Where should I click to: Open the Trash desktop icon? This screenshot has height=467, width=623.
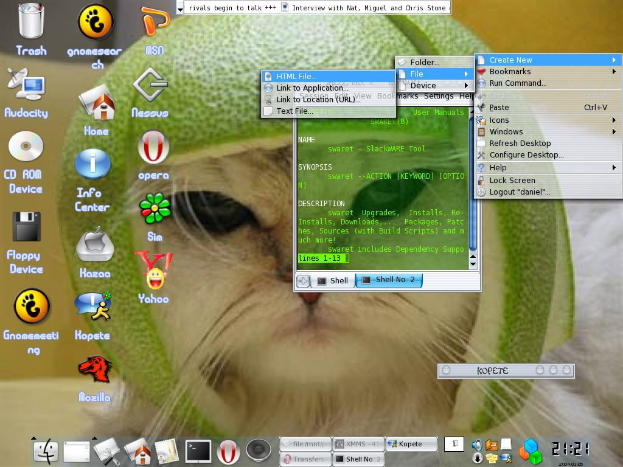(x=31, y=21)
